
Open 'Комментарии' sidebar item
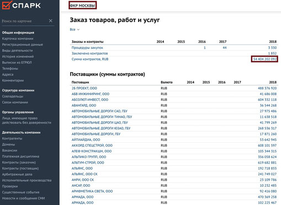tap(13, 80)
